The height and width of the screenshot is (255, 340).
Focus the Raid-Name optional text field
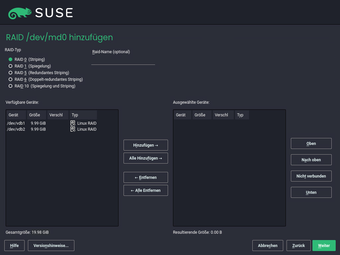123,61
